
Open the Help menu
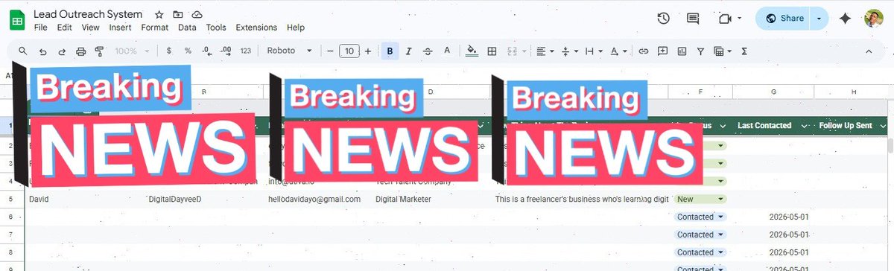pos(296,28)
